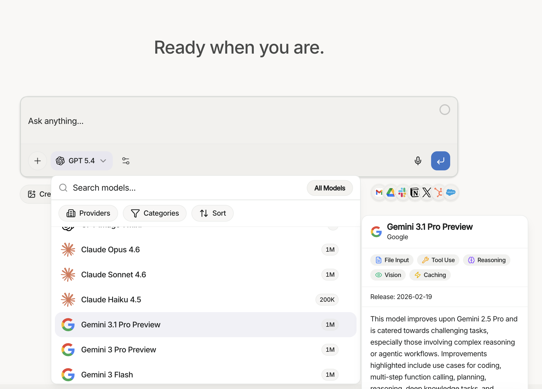Click the All Models button
542x389 pixels.
click(x=330, y=188)
